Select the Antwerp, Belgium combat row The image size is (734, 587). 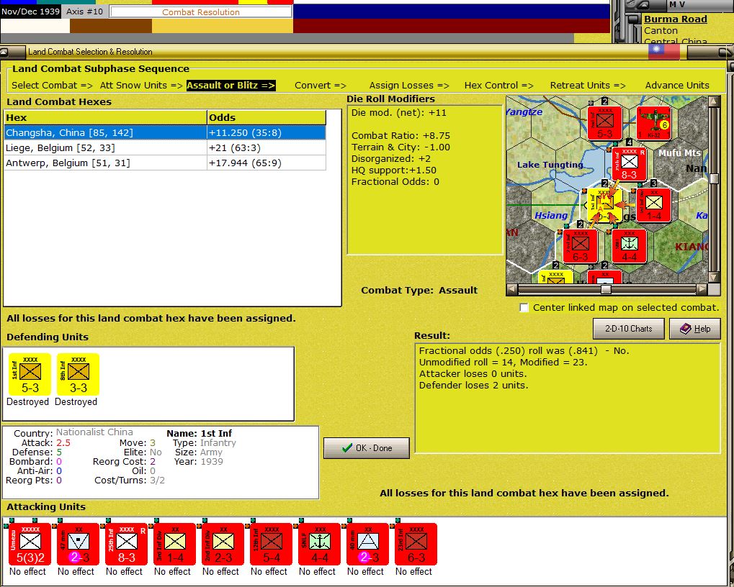[x=165, y=163]
